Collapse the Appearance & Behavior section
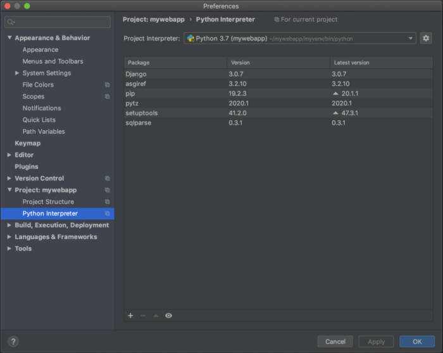The image size is (443, 353). tap(9, 38)
